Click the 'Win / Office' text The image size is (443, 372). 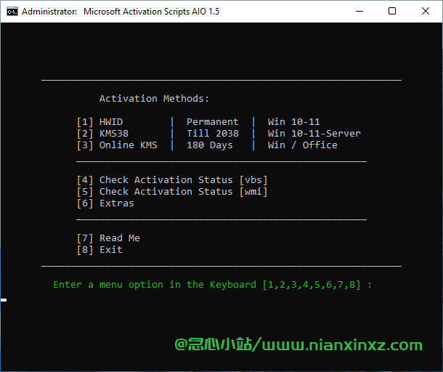(302, 145)
